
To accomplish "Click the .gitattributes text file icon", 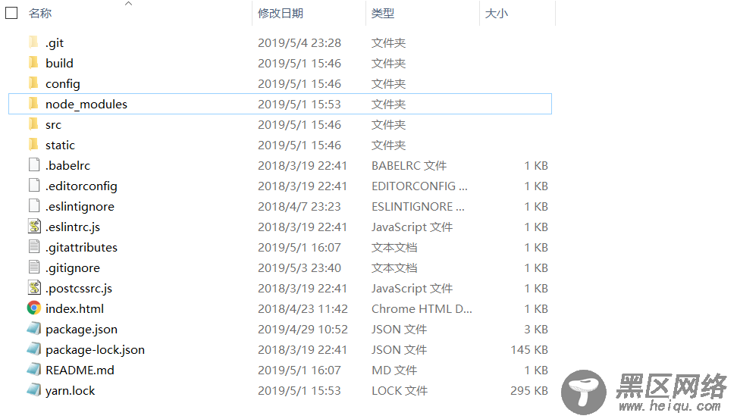I will tap(34, 246).
